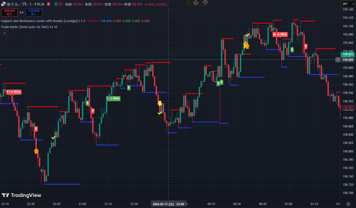Collapse the indicator legend with chevron button

coord(5,33)
